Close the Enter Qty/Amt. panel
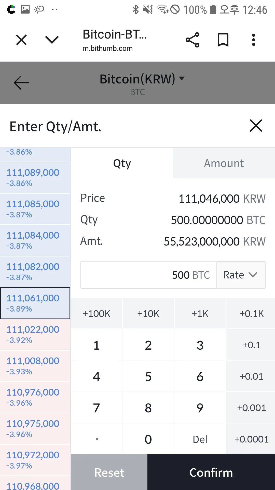This screenshot has height=490, width=275. click(256, 126)
